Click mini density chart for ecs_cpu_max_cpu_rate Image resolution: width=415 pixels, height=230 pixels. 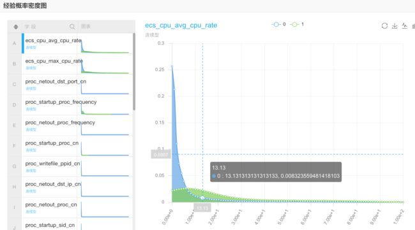tap(105, 66)
